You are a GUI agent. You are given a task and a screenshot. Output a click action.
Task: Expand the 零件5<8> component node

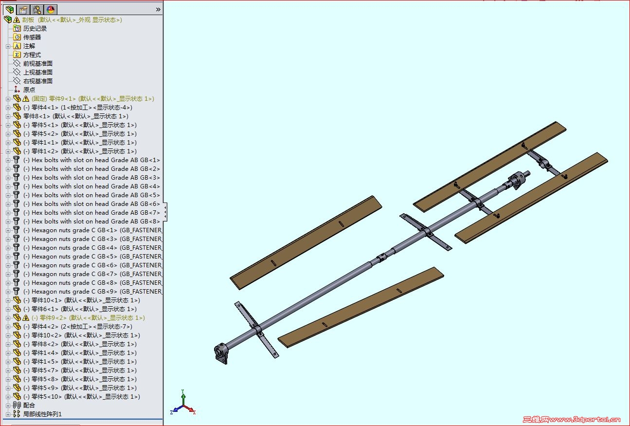pyautogui.click(x=8, y=379)
